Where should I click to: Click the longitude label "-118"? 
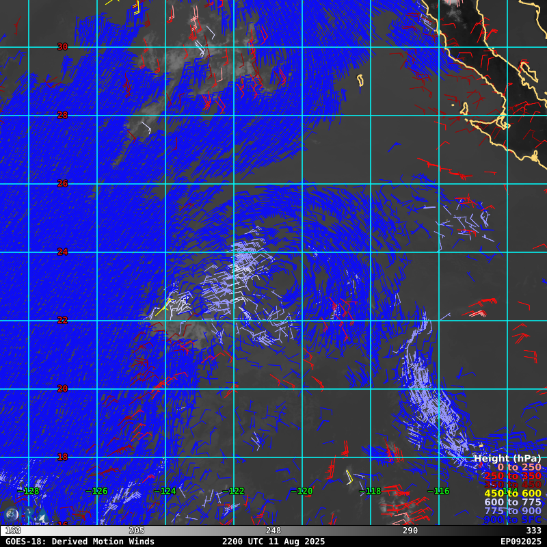click(370, 491)
